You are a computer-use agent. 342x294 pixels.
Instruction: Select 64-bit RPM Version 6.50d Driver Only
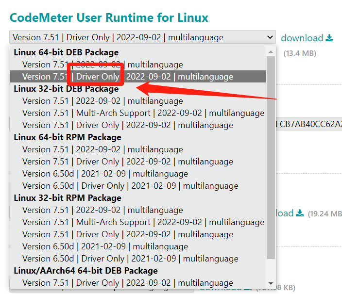(x=130, y=186)
